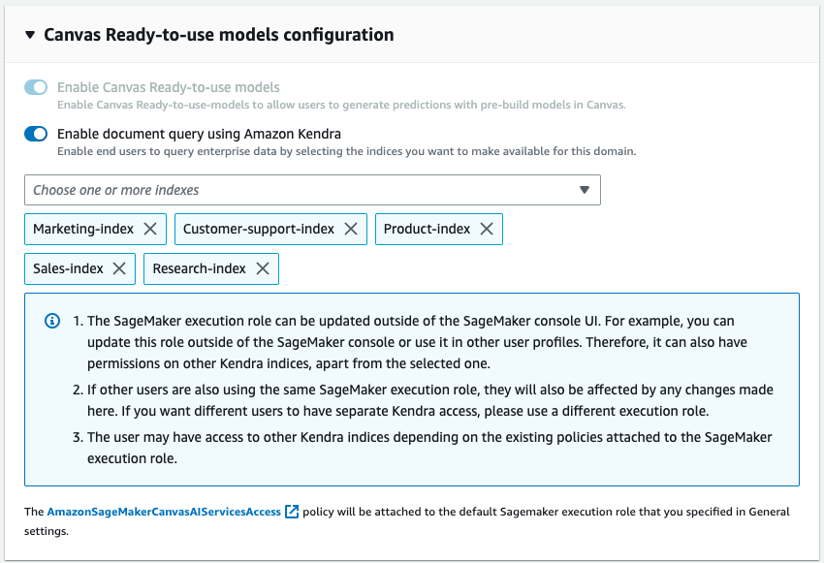Image resolution: width=824 pixels, height=563 pixels.
Task: Open the index dropdown arrow
Action: pyautogui.click(x=585, y=190)
